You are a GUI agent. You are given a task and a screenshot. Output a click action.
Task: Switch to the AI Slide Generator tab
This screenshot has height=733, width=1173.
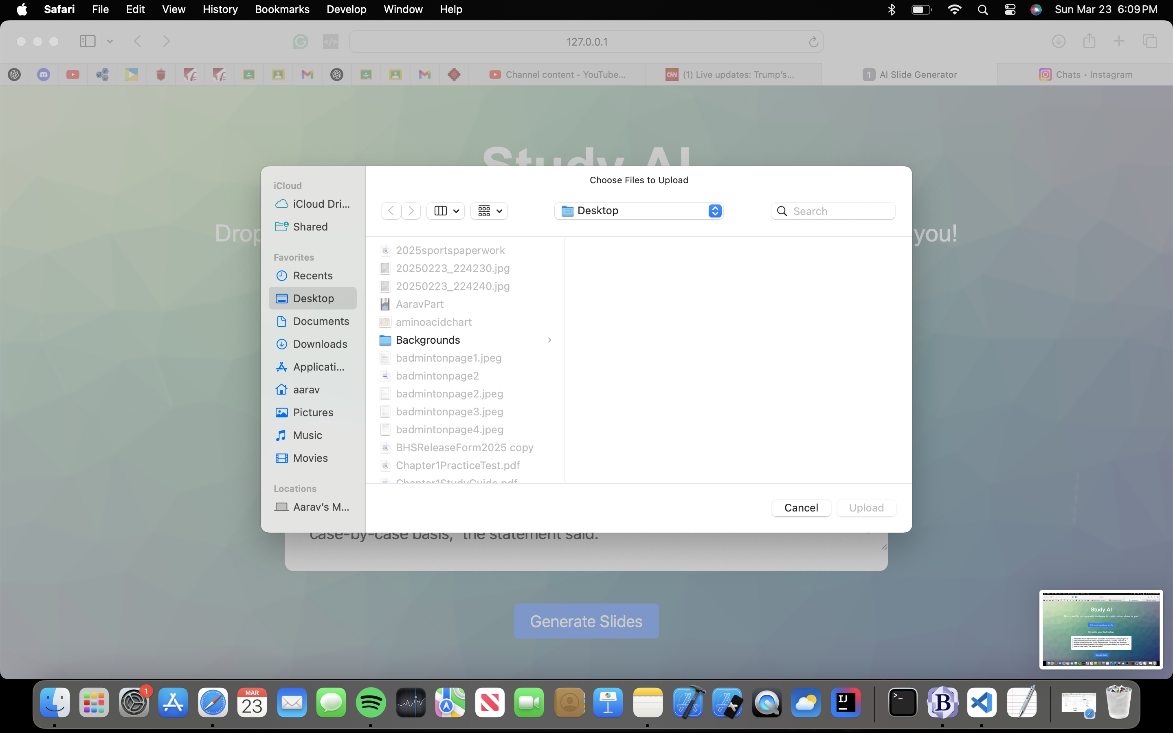click(909, 75)
